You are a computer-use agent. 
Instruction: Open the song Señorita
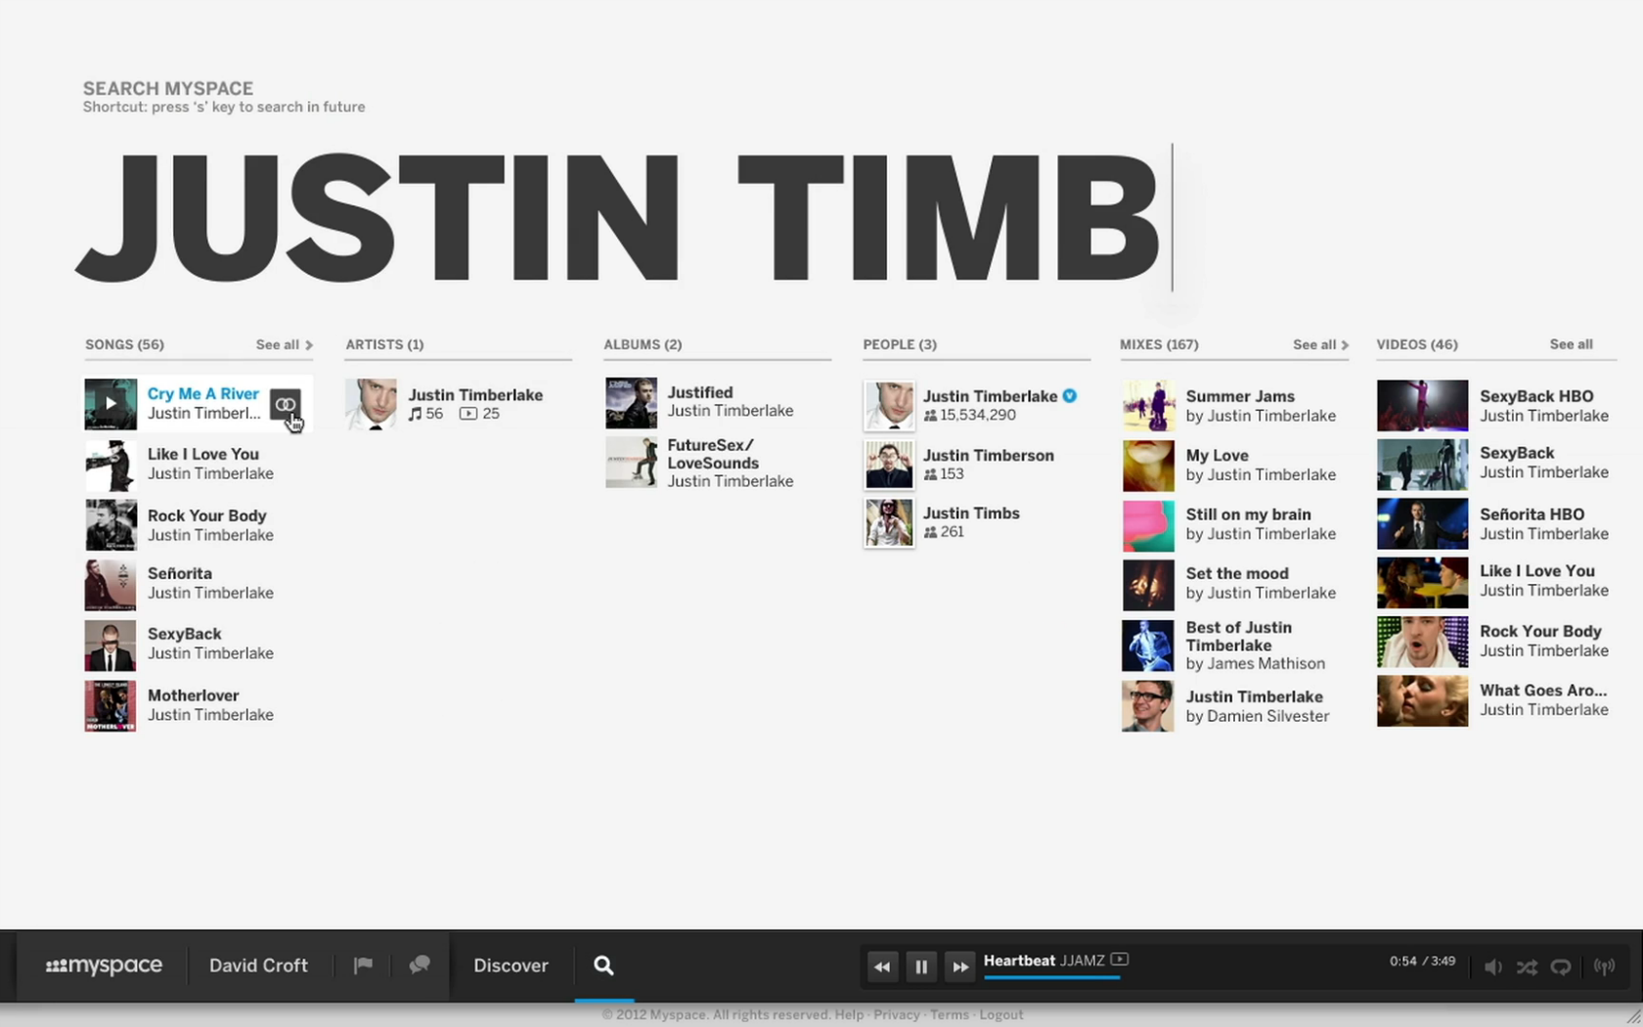(180, 573)
